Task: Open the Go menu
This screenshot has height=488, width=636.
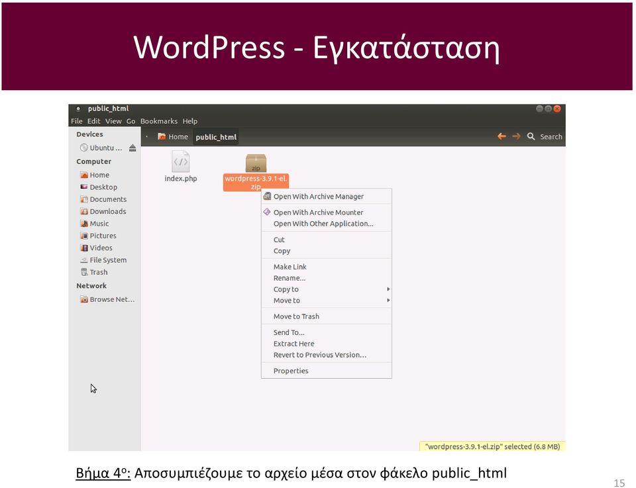Action: tap(131, 121)
